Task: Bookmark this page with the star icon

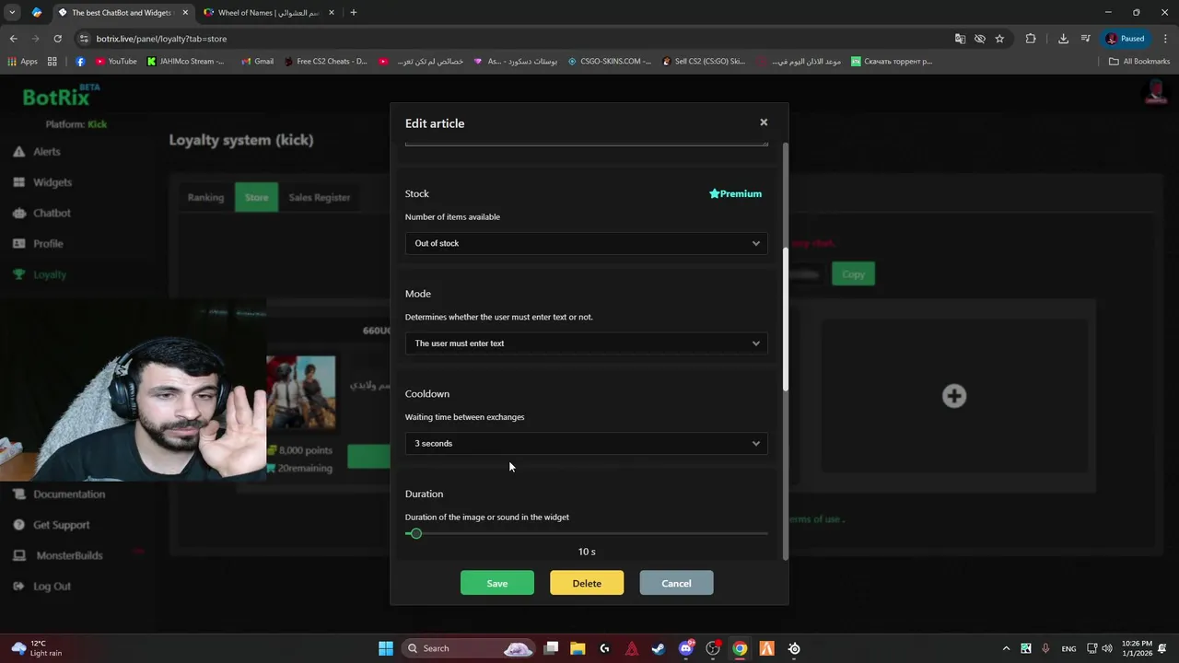Action: click(999, 39)
